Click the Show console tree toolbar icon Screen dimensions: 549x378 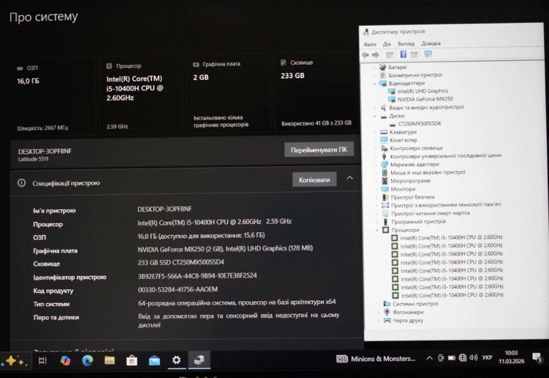click(x=389, y=54)
